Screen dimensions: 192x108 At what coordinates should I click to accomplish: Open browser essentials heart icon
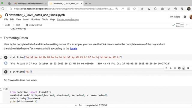point(182,9)
